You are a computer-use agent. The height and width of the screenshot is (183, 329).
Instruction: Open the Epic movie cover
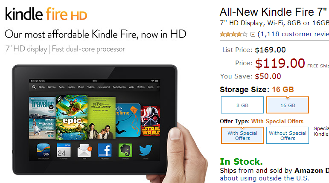point(72,117)
